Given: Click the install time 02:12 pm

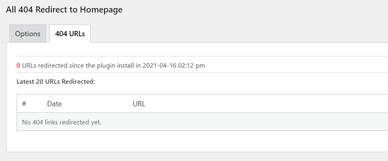Looking at the screenshot, I should pos(190,65).
